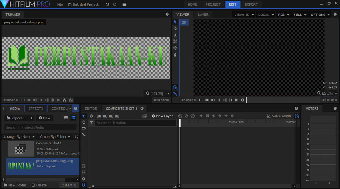Toggle 2D view button in Viewer
The height and width of the screenshot is (189, 340).
(x=184, y=22)
